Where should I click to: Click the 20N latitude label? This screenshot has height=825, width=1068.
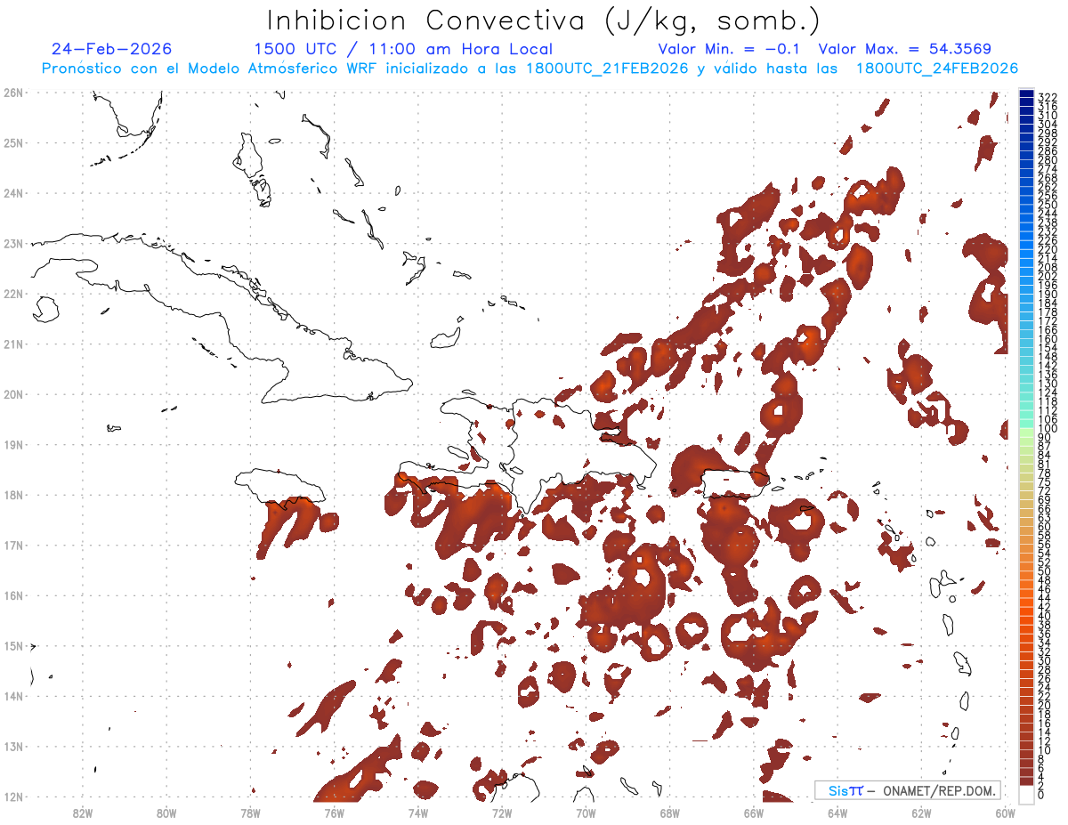(x=13, y=394)
